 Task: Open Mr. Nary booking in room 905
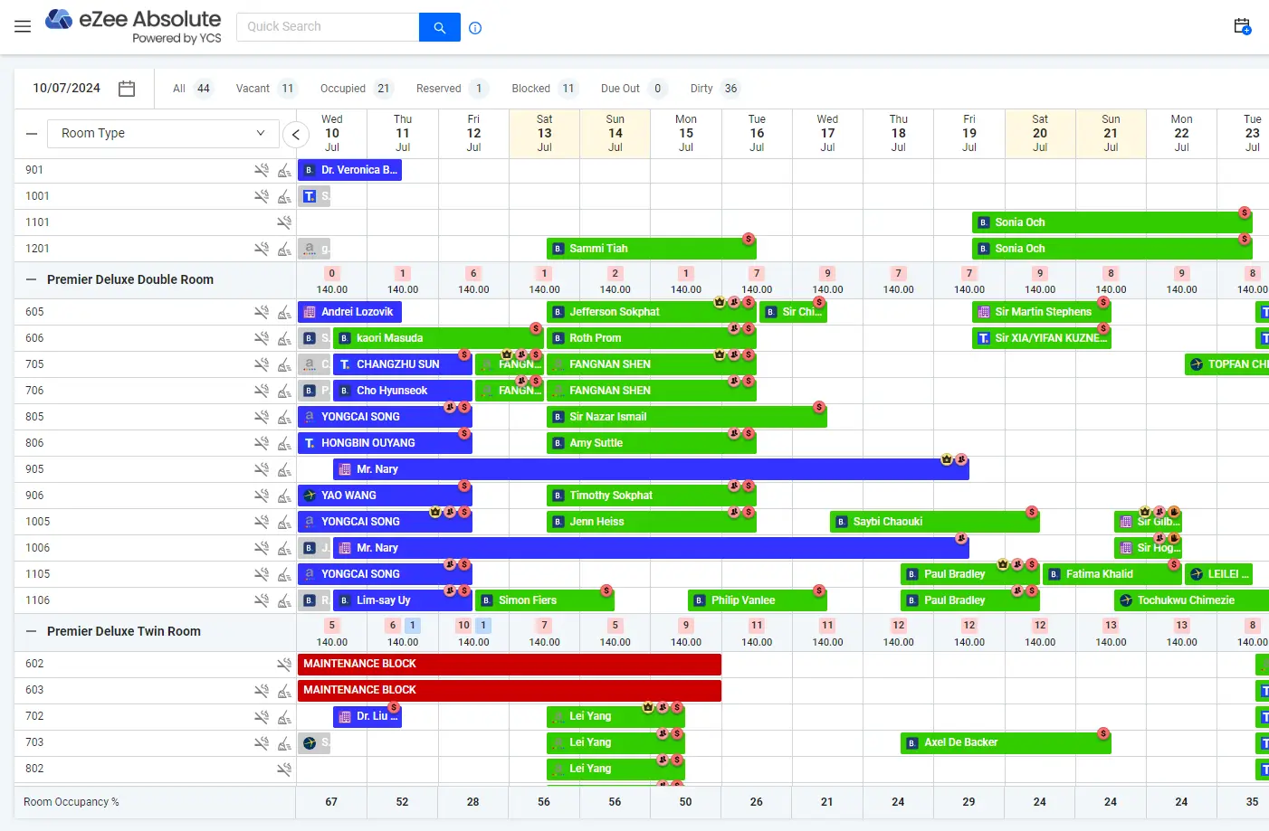click(x=651, y=469)
